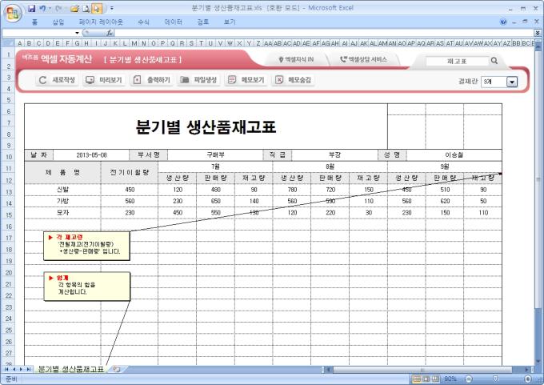Select the rank cell 부장
The width and height of the screenshot is (544, 385).
tap(334, 155)
